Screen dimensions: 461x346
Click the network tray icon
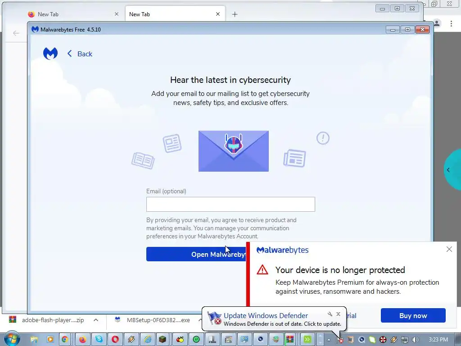click(405, 340)
